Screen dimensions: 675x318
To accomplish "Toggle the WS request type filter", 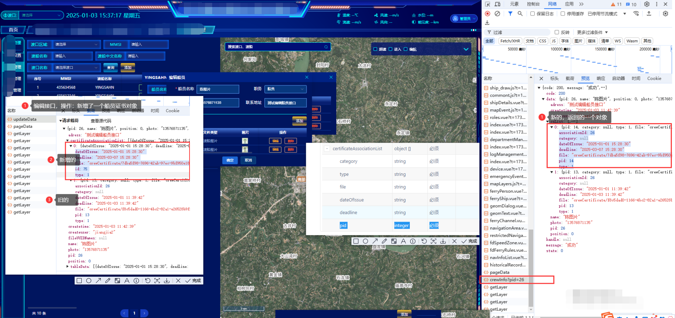I will click(x=618, y=41).
